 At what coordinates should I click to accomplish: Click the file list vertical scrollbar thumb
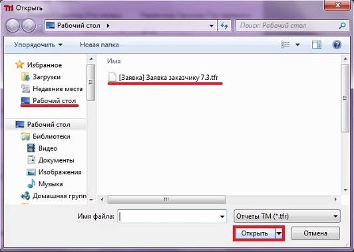click(x=345, y=98)
